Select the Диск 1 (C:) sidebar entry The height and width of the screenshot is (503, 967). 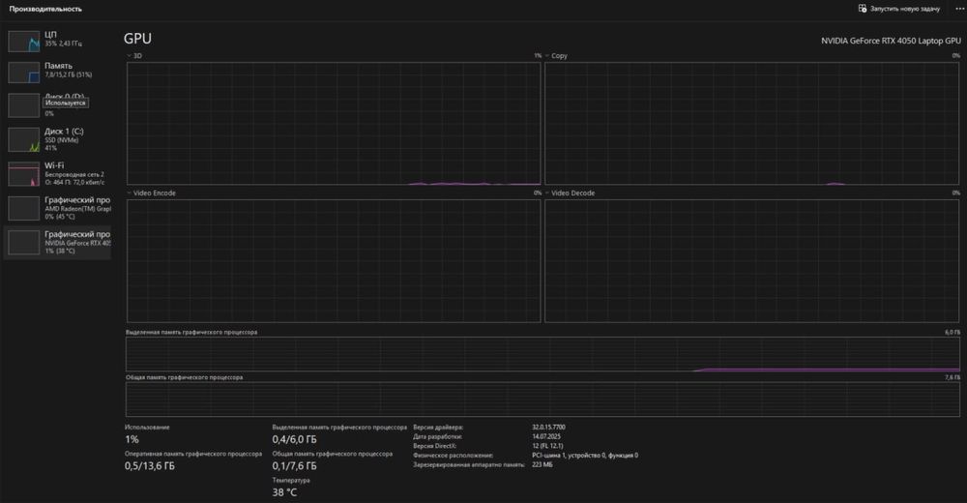click(x=57, y=139)
